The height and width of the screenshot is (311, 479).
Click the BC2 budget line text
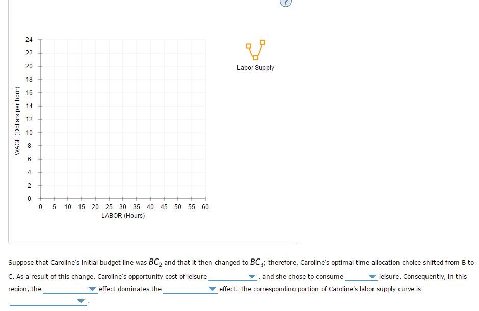tap(154, 263)
